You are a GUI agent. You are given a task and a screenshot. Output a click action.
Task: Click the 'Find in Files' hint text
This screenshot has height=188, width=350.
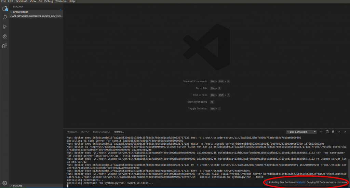[x=200, y=95]
